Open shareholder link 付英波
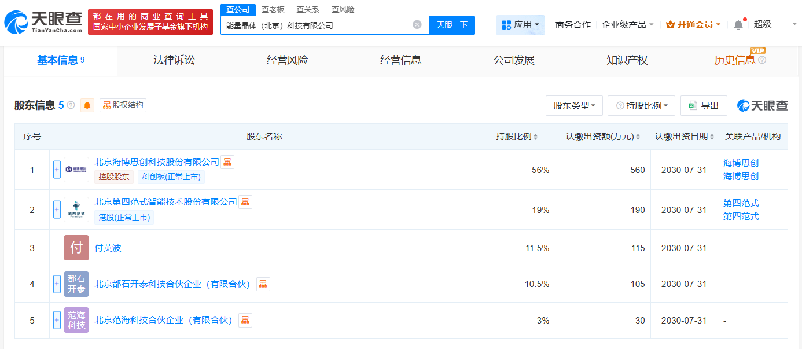 tap(108, 248)
